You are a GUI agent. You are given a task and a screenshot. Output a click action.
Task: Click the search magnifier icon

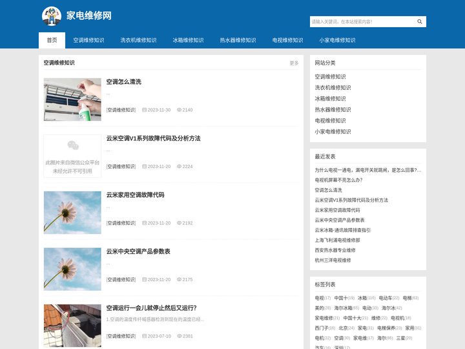pos(419,22)
